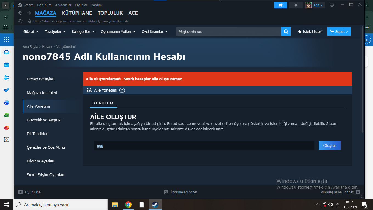Click the padlock icon beside the URL
Image resolution: width=373 pixels, height=210 pixels.
(30, 21)
